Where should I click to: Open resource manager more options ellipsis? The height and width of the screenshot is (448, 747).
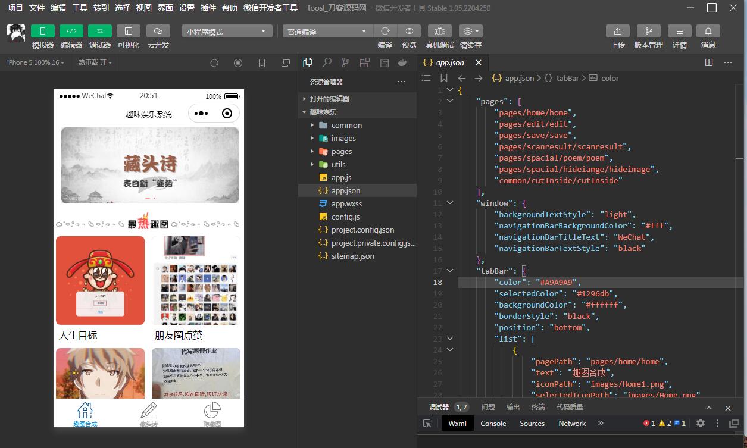401,82
